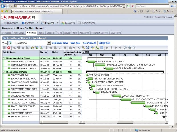The width and height of the screenshot is (177, 132).
Task: Click the globe filter icon in toolbar
Action: tap(93, 48)
